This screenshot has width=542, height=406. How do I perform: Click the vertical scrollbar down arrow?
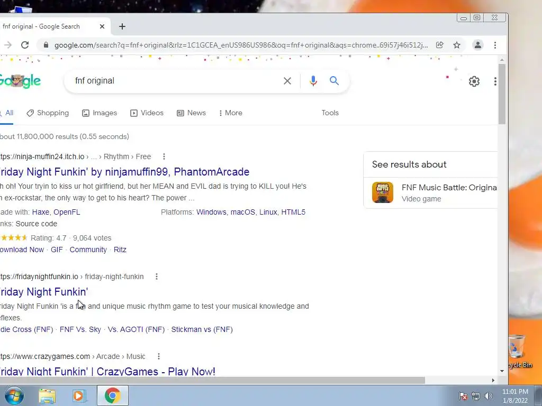[x=502, y=371]
